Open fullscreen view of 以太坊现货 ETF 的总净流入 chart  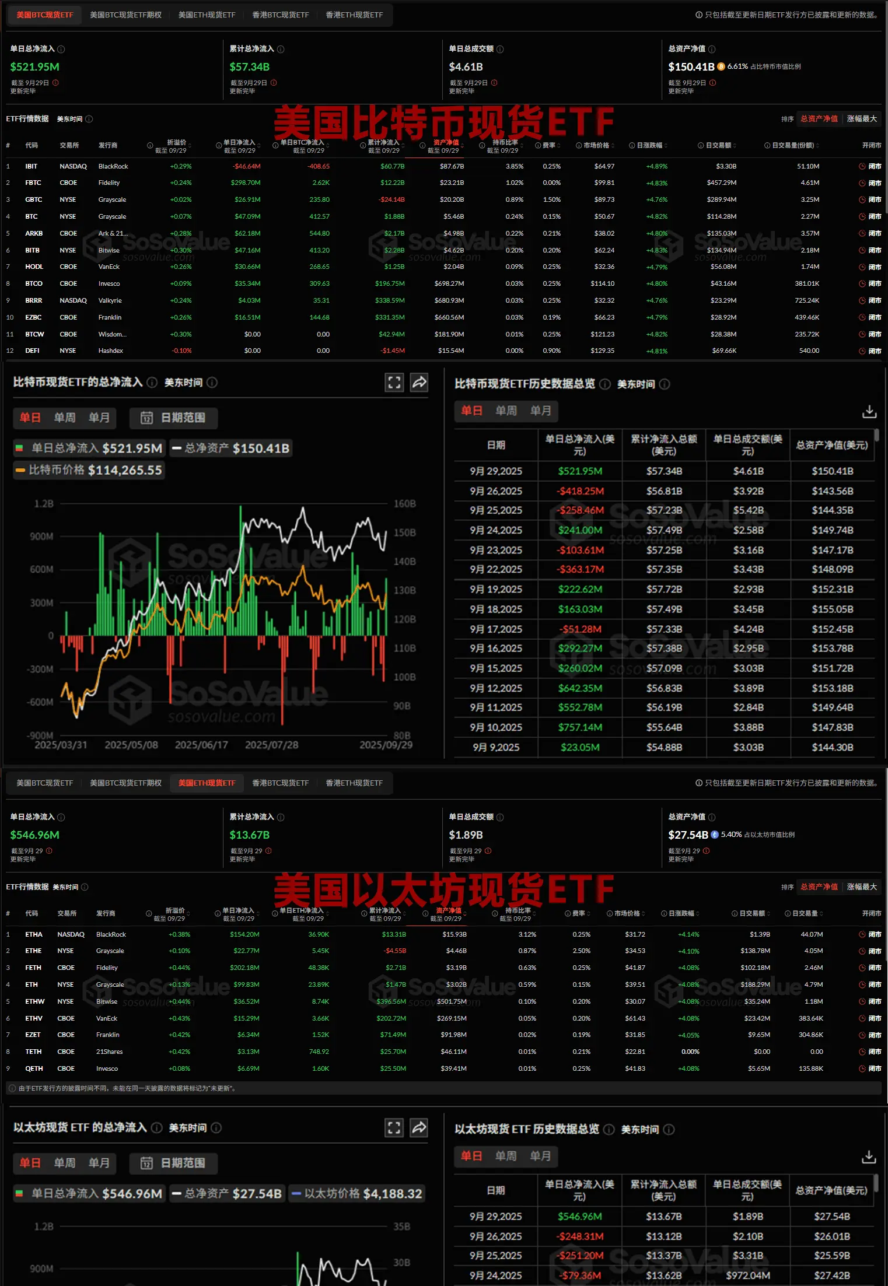(394, 1127)
